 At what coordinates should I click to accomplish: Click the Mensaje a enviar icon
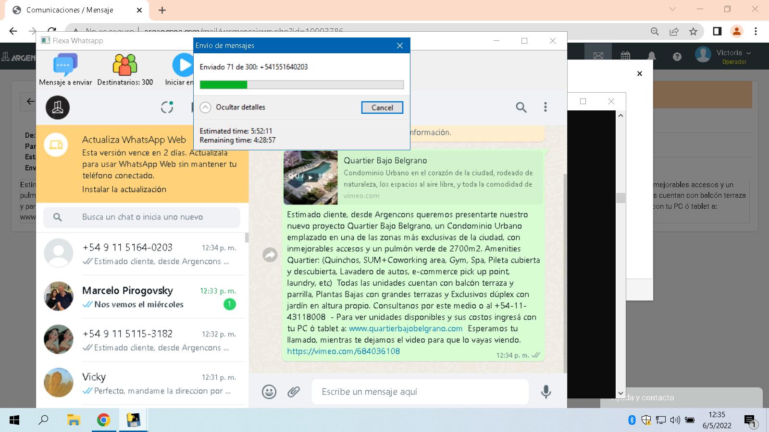[x=65, y=65]
